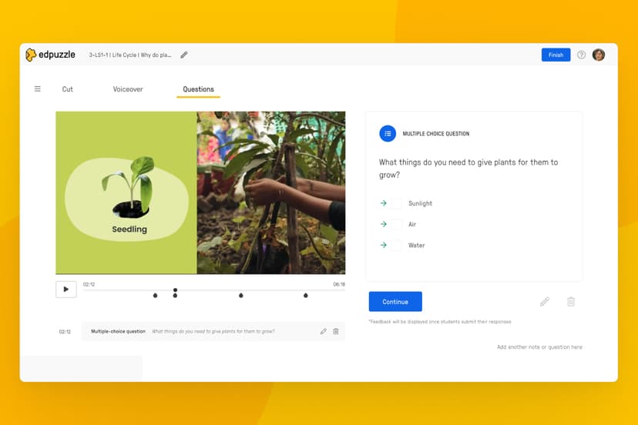This screenshot has height=425, width=638.
Task: Delete the 02:12 question row
Action: [336, 332]
